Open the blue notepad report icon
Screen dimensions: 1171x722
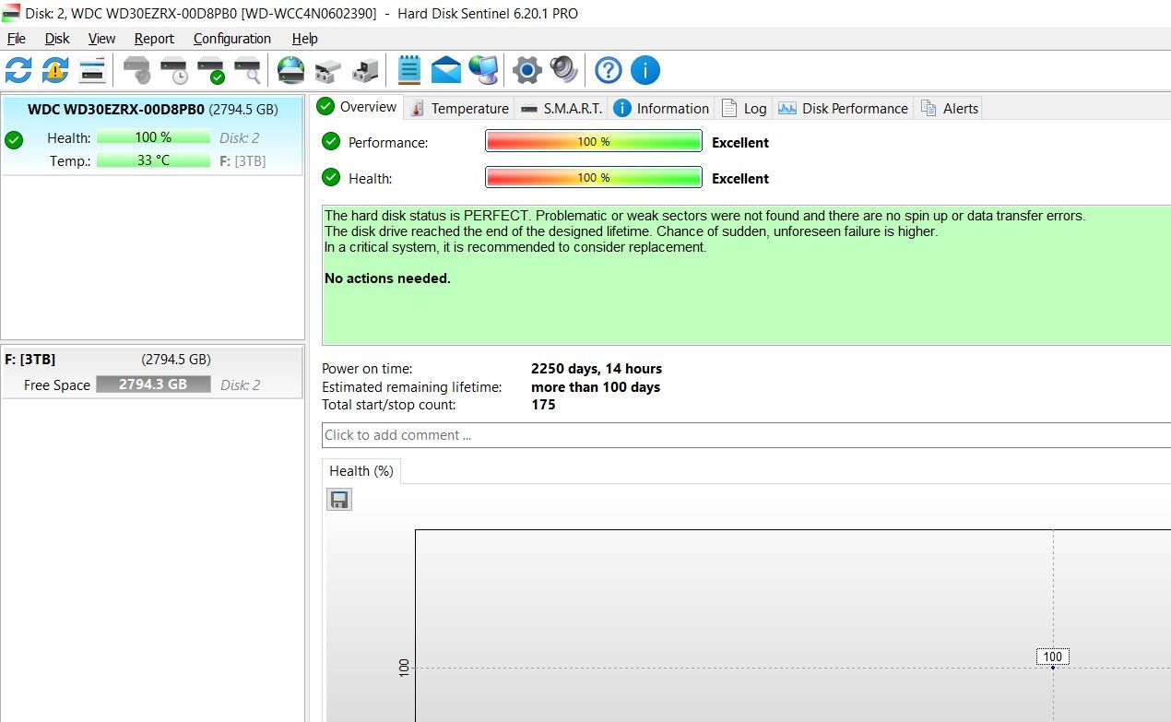(x=409, y=70)
